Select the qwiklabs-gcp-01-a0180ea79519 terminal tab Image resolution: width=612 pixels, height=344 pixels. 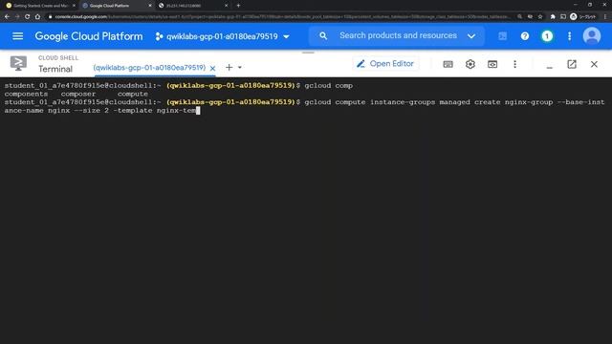coord(149,68)
